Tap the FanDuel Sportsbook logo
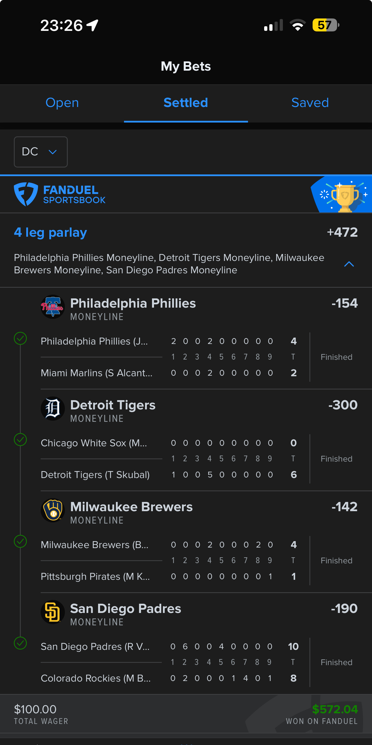 60,194
